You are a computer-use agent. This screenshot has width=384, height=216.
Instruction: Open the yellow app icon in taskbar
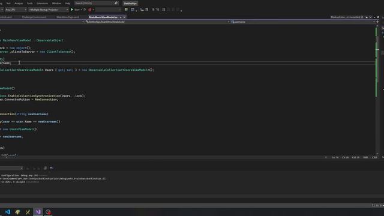17,212
